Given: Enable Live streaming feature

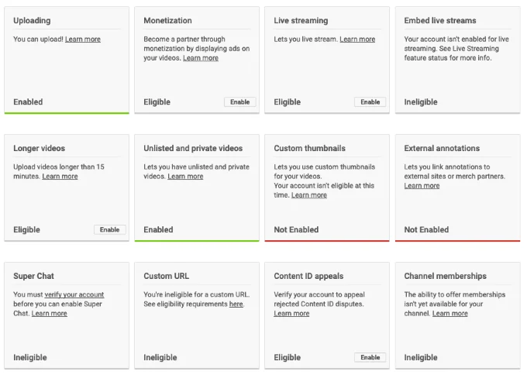Looking at the screenshot, I should (x=370, y=102).
